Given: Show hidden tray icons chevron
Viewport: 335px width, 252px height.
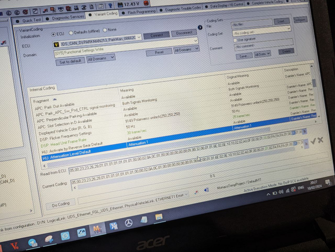Looking at the screenshot, I should coord(268,194).
